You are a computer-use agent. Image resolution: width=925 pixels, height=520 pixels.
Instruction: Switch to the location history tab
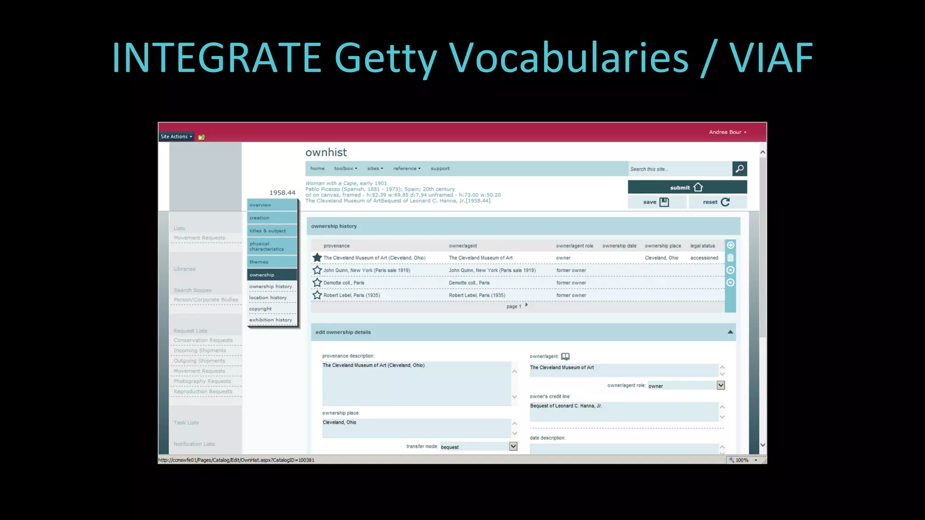pos(268,298)
